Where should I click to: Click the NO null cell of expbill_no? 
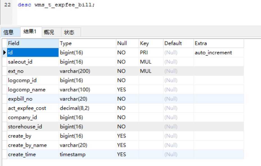(128, 99)
